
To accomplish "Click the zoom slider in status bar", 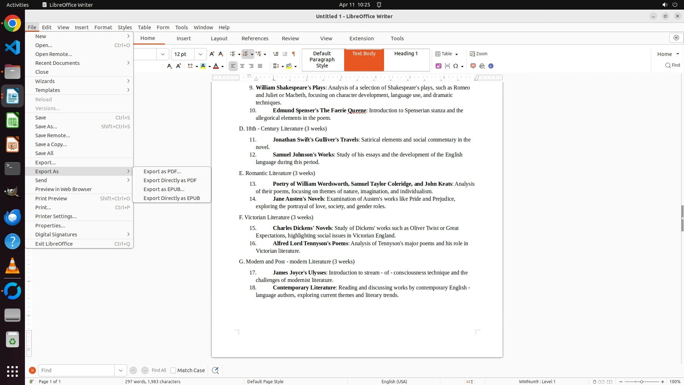I will (x=642, y=382).
